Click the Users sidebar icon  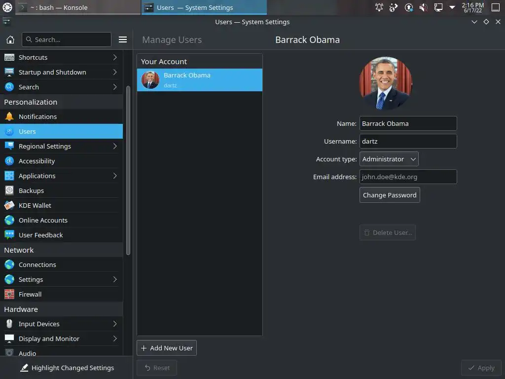[x=9, y=131]
